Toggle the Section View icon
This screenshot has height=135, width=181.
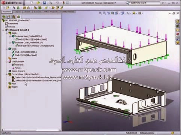pyautogui.click(x=113, y=13)
